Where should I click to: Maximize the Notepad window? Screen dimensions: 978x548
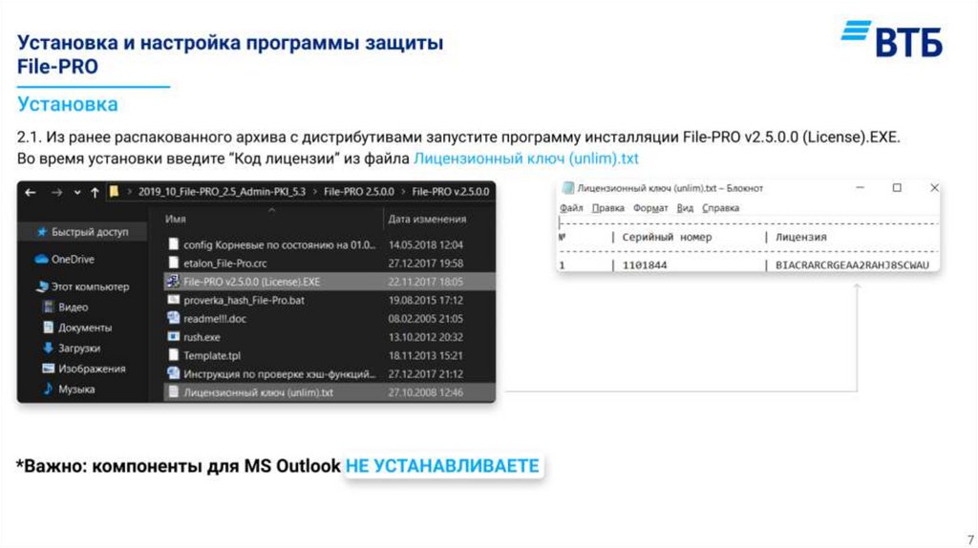click(897, 188)
